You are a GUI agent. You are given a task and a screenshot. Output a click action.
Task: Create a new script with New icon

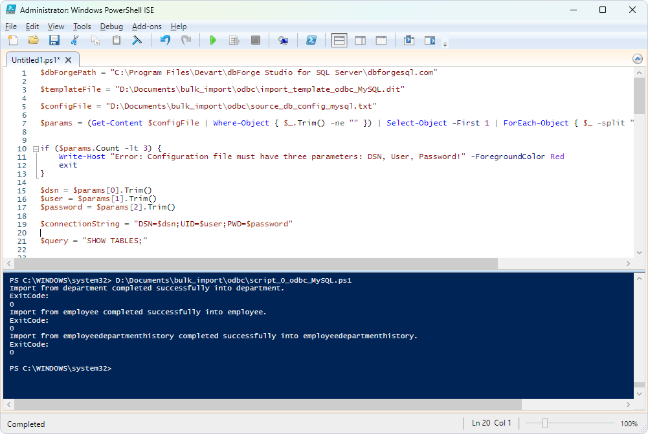pos(13,40)
